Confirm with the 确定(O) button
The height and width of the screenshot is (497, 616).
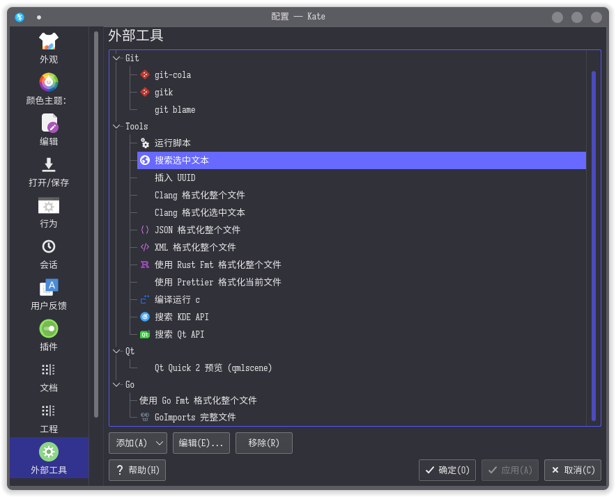447,470
